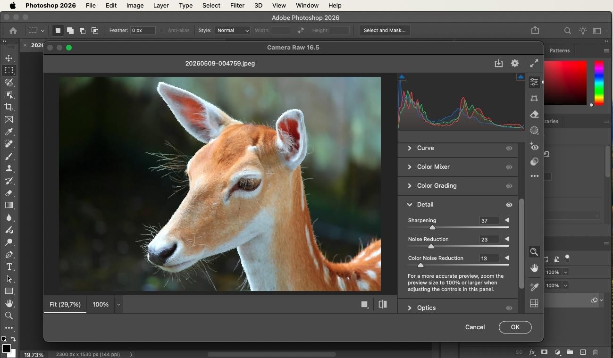Toggle Camera Raw grid overlay icon

point(534,303)
